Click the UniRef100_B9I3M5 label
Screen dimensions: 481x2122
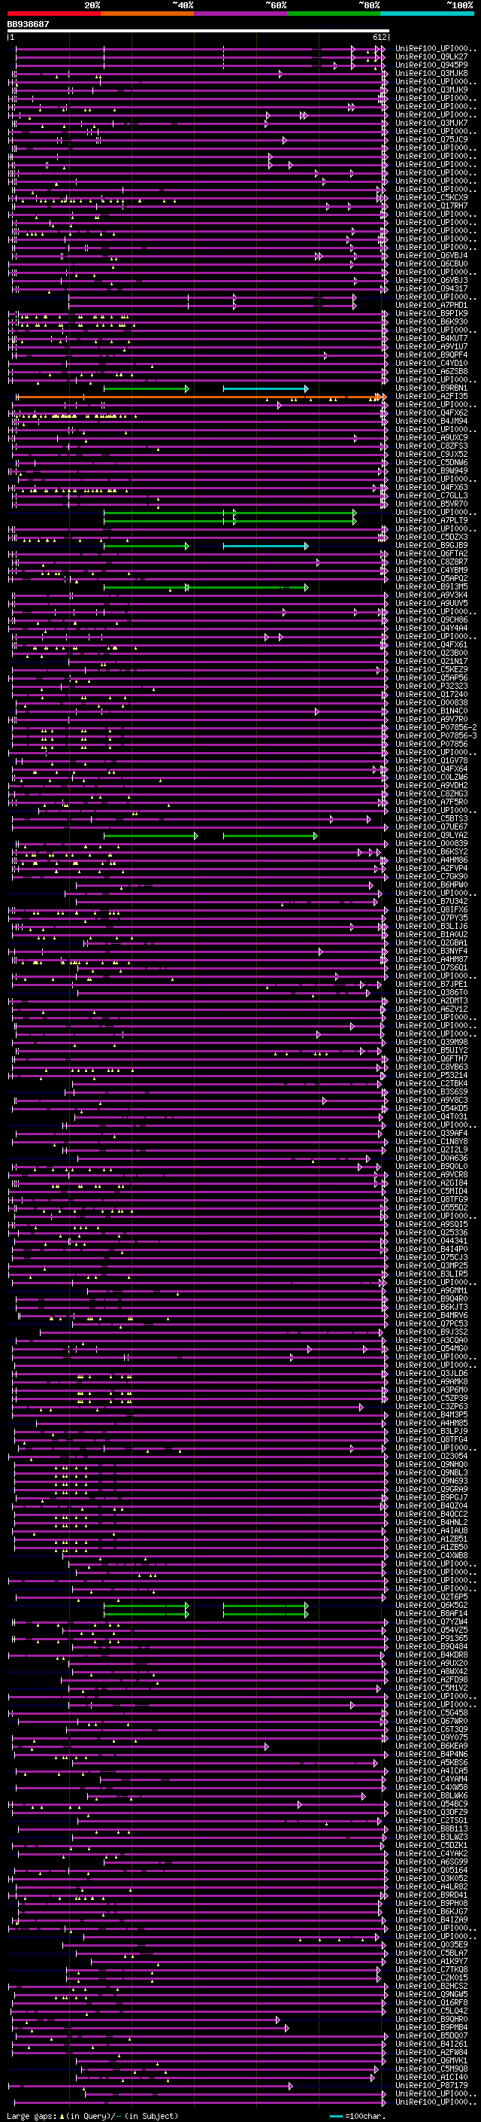431,586
